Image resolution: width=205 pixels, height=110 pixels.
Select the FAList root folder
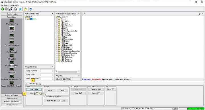pos(28,17)
